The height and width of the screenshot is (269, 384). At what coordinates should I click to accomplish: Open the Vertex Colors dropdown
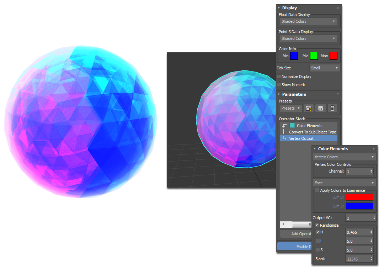tap(344, 157)
